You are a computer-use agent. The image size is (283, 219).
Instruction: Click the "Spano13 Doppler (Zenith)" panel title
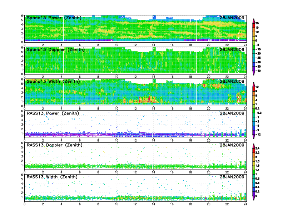pos(56,49)
